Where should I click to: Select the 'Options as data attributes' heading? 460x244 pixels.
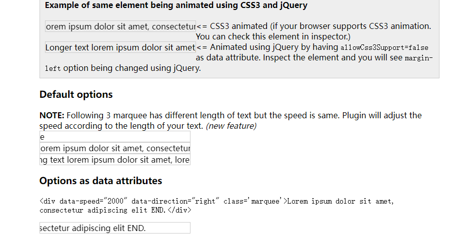coord(100,181)
